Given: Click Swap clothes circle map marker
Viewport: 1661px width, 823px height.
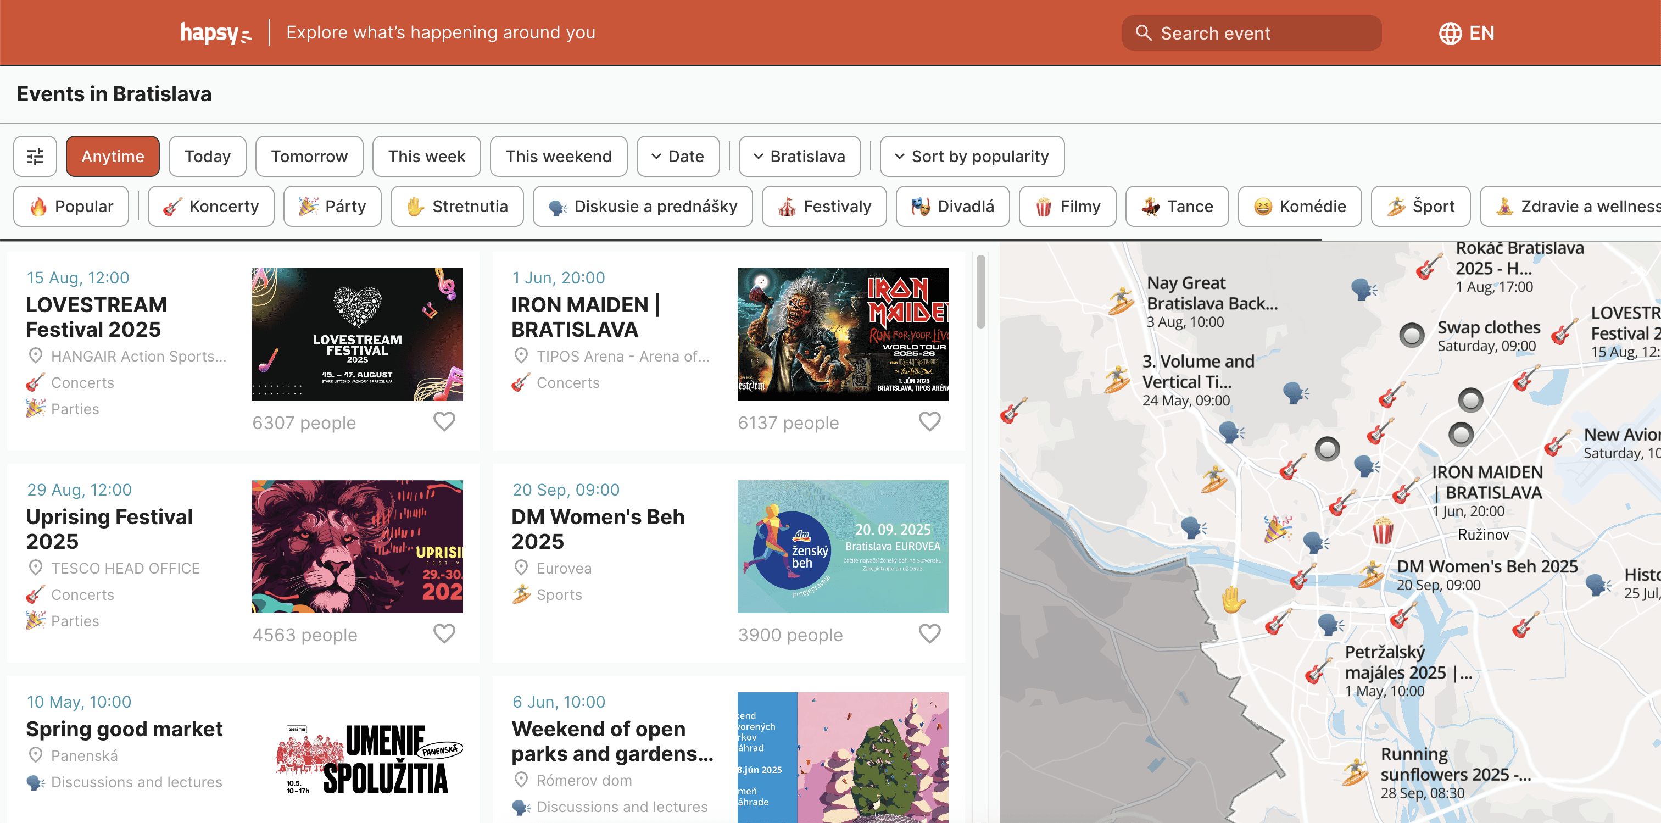Looking at the screenshot, I should [1412, 335].
